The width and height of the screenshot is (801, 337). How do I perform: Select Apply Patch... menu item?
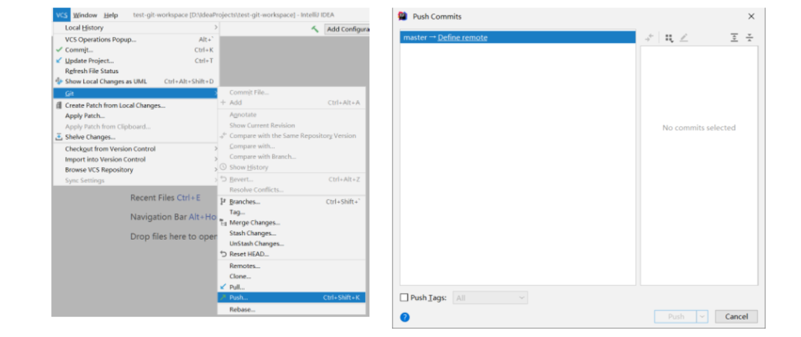136,116
